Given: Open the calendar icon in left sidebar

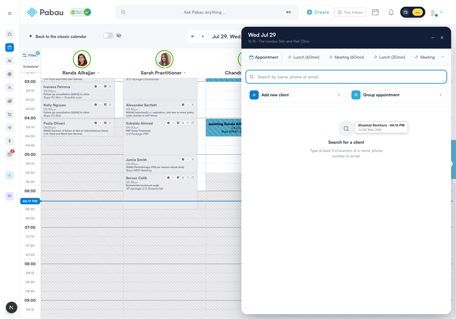Looking at the screenshot, I should click(9, 47).
